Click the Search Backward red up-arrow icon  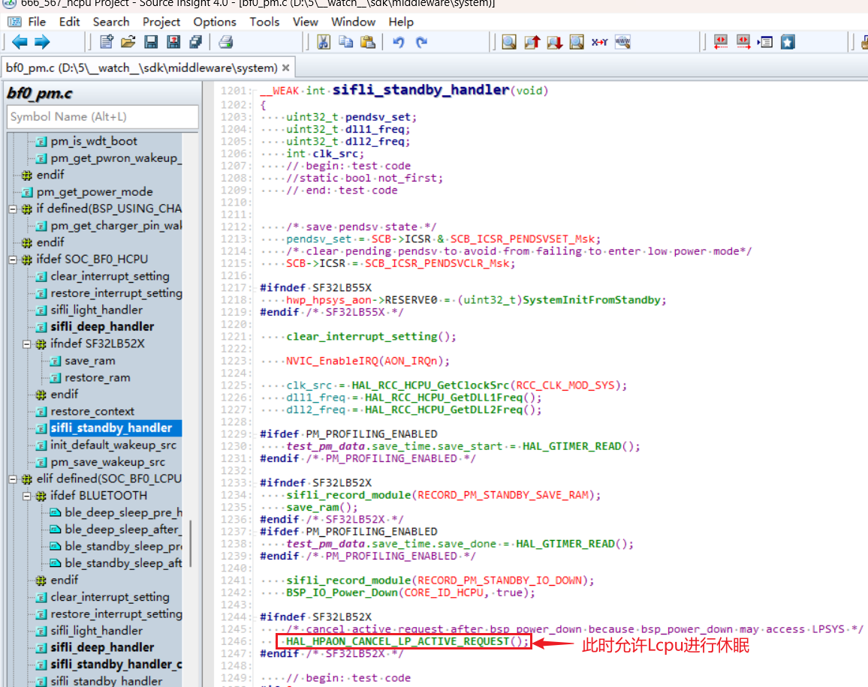click(x=532, y=42)
